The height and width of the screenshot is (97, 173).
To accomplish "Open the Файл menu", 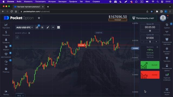I will [19, 2].
